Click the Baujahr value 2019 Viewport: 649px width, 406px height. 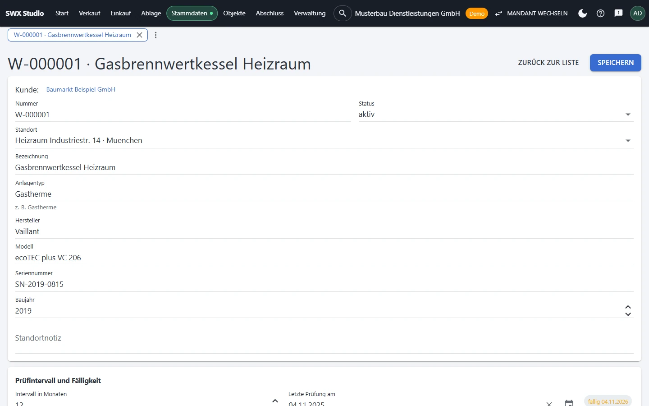[x=23, y=311]
